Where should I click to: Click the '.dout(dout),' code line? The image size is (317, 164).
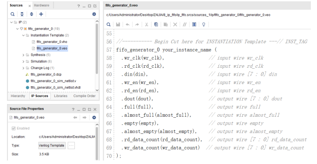point(137,99)
